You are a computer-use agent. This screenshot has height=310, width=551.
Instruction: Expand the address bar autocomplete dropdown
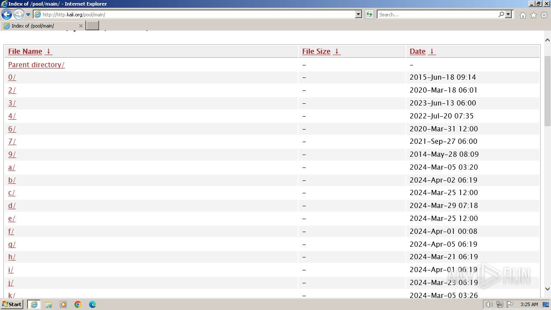coord(359,15)
